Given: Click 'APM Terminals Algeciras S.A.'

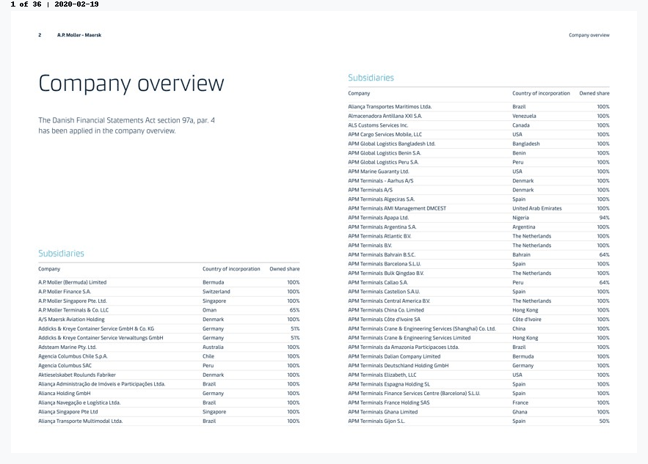Looking at the screenshot, I should click(x=381, y=199).
